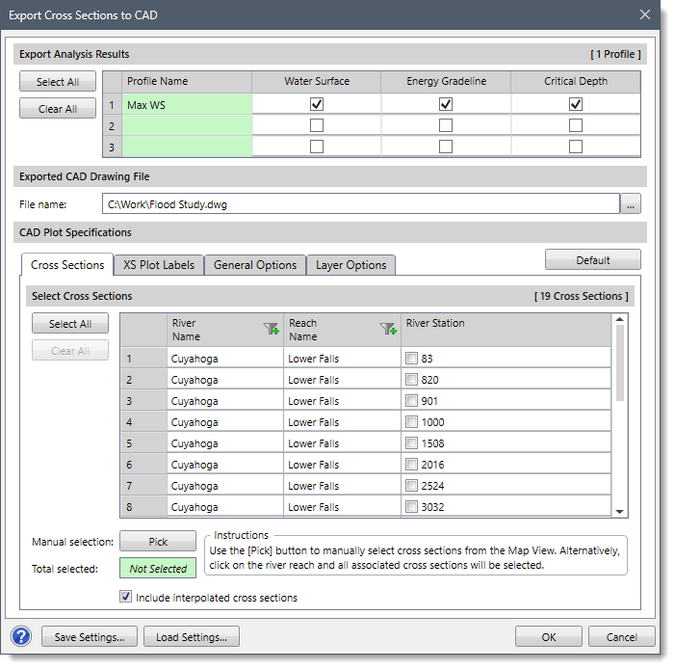Cancel the export dialog

point(622,636)
